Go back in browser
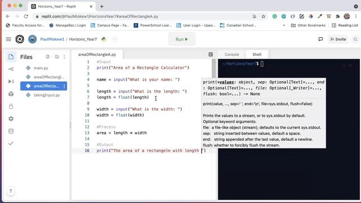Image resolution: width=361 pixels, height=203 pixels. click(8, 16)
